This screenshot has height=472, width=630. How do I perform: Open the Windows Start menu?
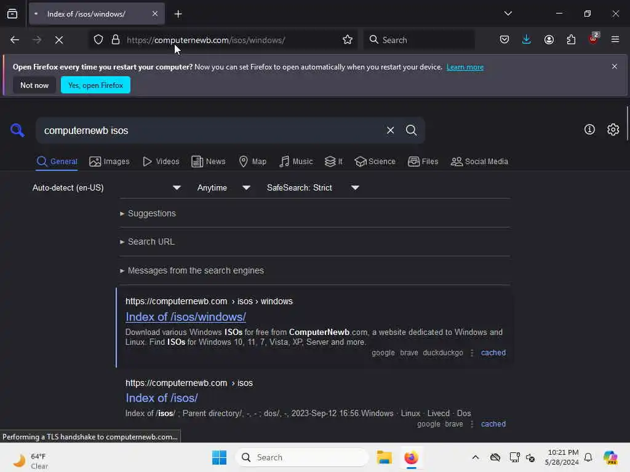(220, 457)
